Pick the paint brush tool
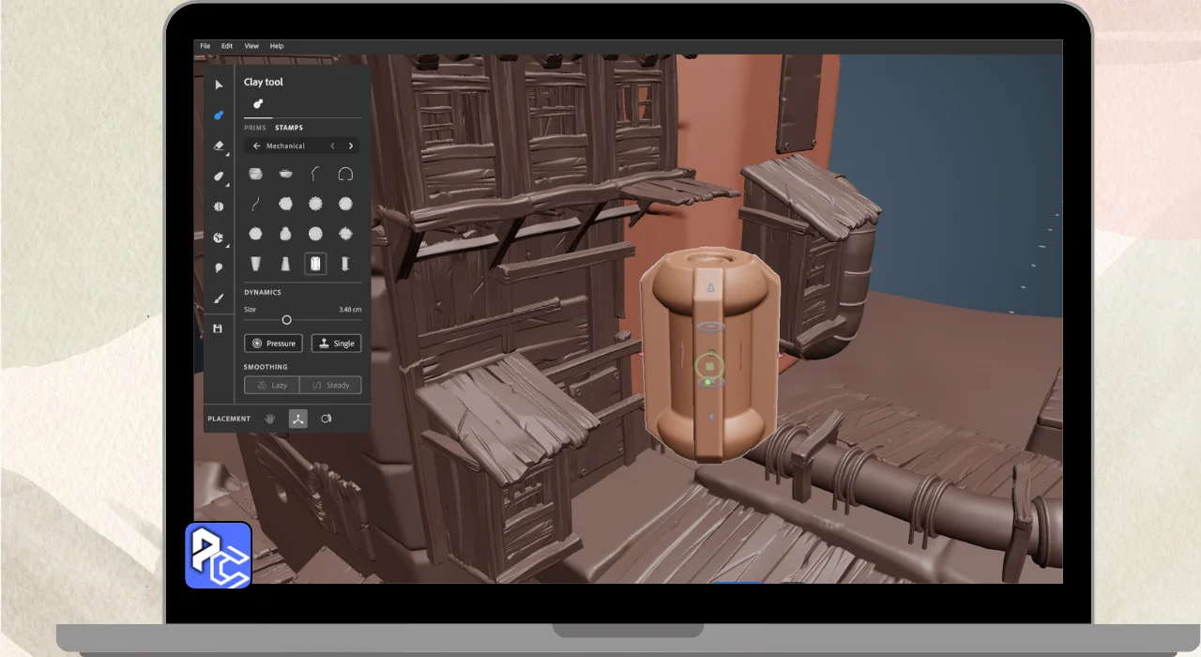1201x657 pixels. pyautogui.click(x=219, y=298)
